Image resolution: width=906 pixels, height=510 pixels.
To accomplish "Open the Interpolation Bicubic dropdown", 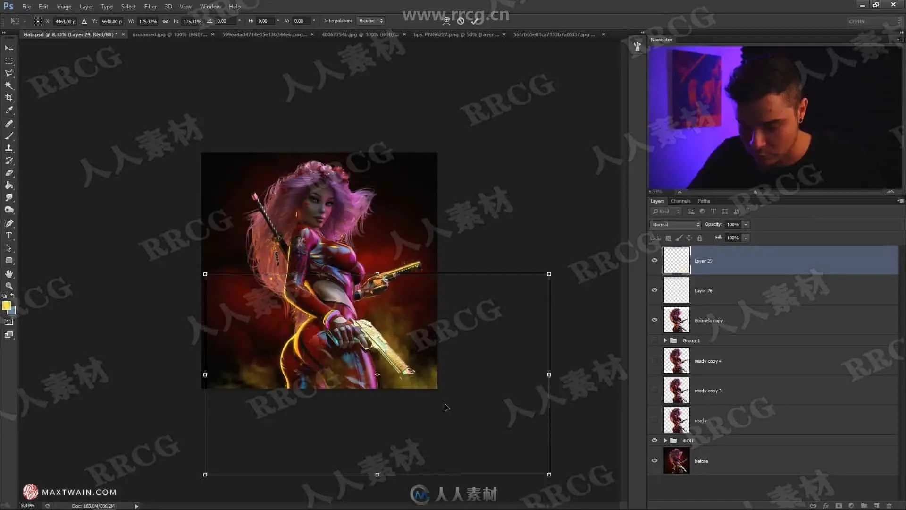I will coord(370,21).
